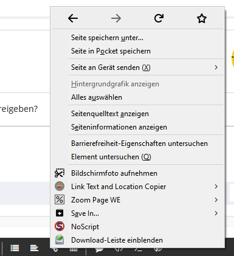Click the scissors screenshot icon
Image resolution: width=234 pixels, height=256 pixels.
pyautogui.click(x=60, y=173)
